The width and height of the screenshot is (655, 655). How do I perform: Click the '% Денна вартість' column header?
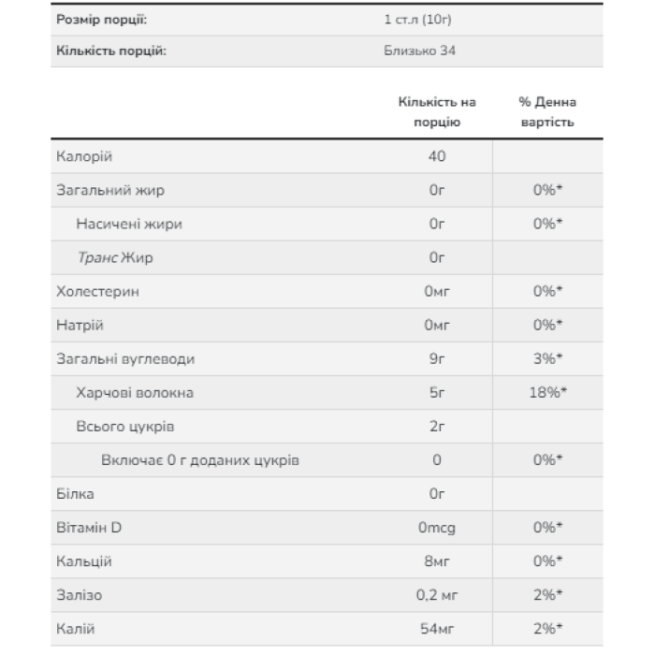(547, 111)
